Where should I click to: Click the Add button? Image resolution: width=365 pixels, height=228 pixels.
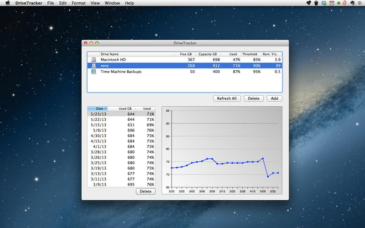click(275, 98)
